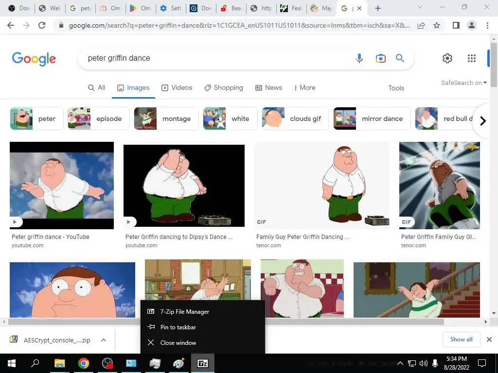Open 'Peter Griffin Family Guy' tenor GIF thumbnail
This screenshot has height=373, width=498.
click(440, 186)
